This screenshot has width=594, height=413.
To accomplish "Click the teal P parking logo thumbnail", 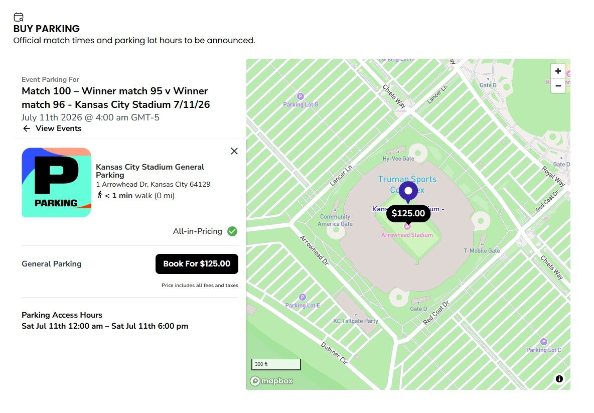I will (x=56, y=182).
